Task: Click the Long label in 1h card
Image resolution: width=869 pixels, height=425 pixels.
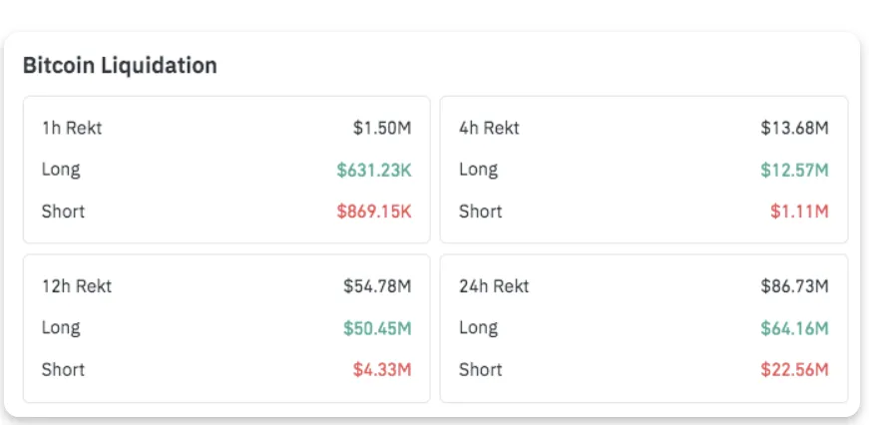Action: click(x=61, y=170)
